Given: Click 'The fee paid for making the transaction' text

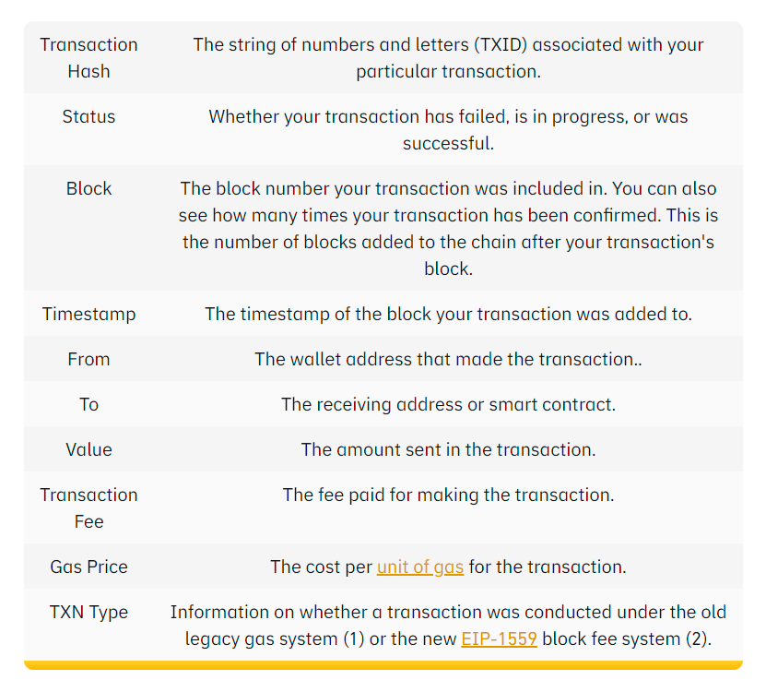Looking at the screenshot, I should (448, 495).
